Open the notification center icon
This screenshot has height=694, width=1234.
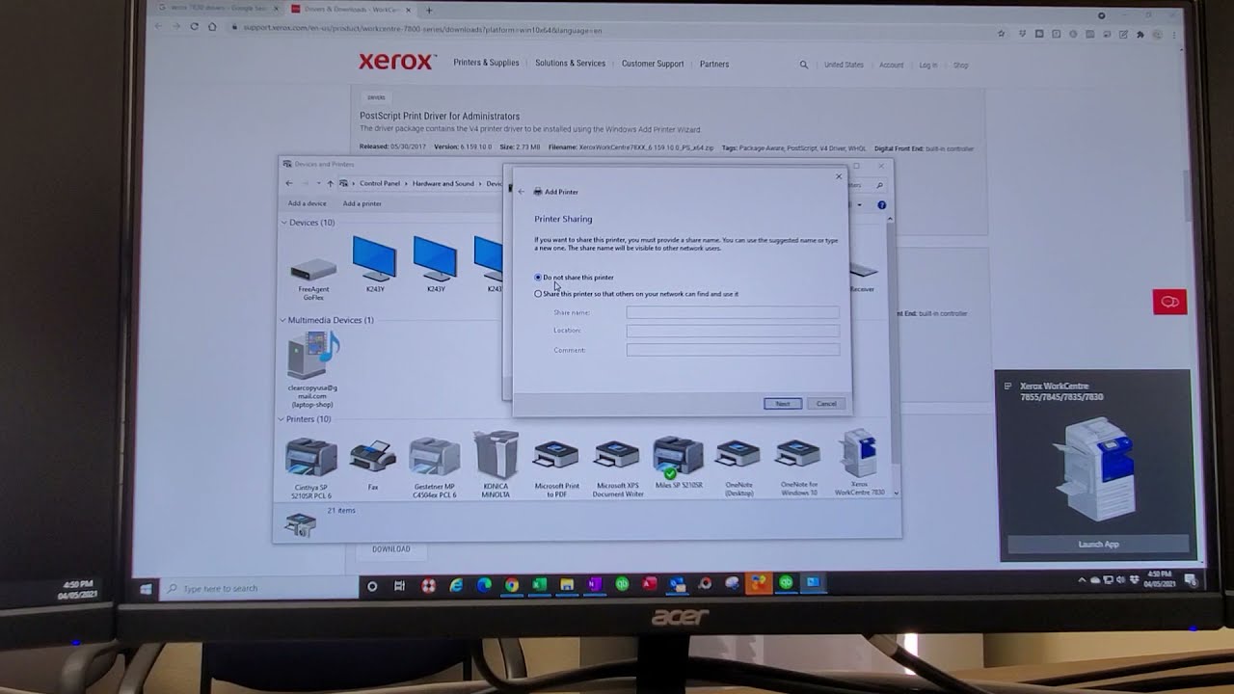point(1191,579)
